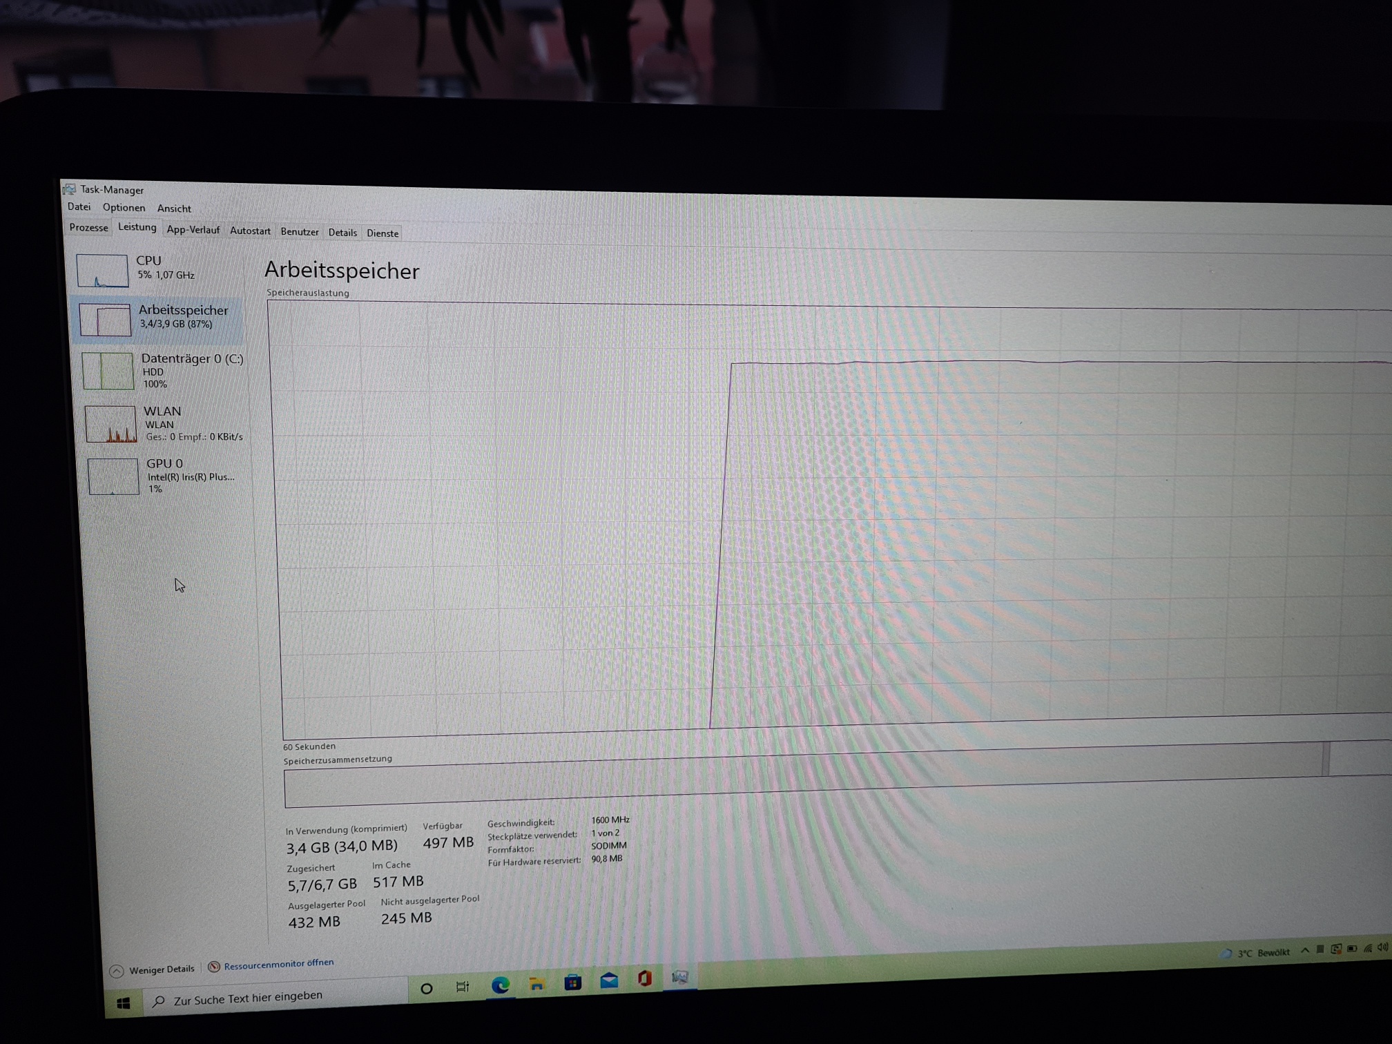Open the Optionen menu
Viewport: 1392px width, 1044px height.
tap(124, 207)
